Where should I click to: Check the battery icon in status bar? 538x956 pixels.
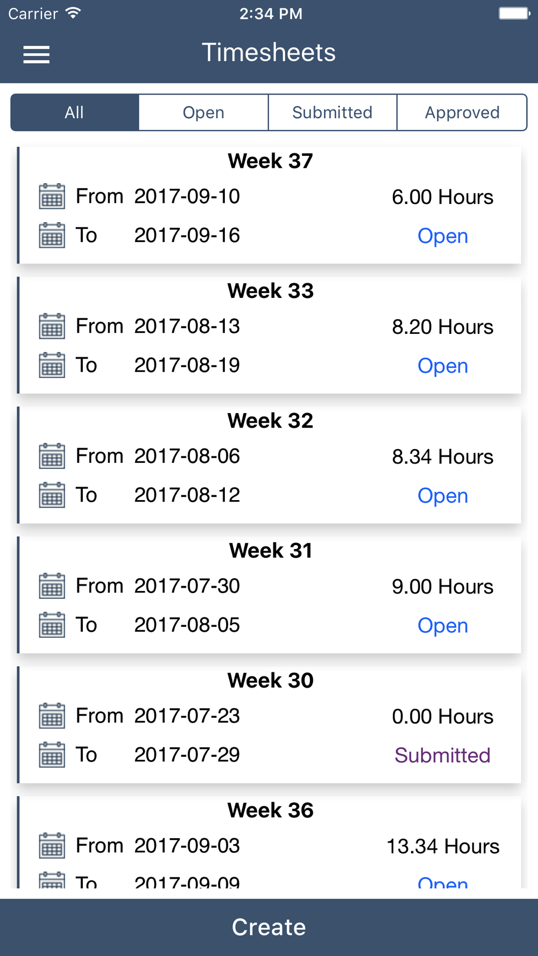pyautogui.click(x=514, y=13)
